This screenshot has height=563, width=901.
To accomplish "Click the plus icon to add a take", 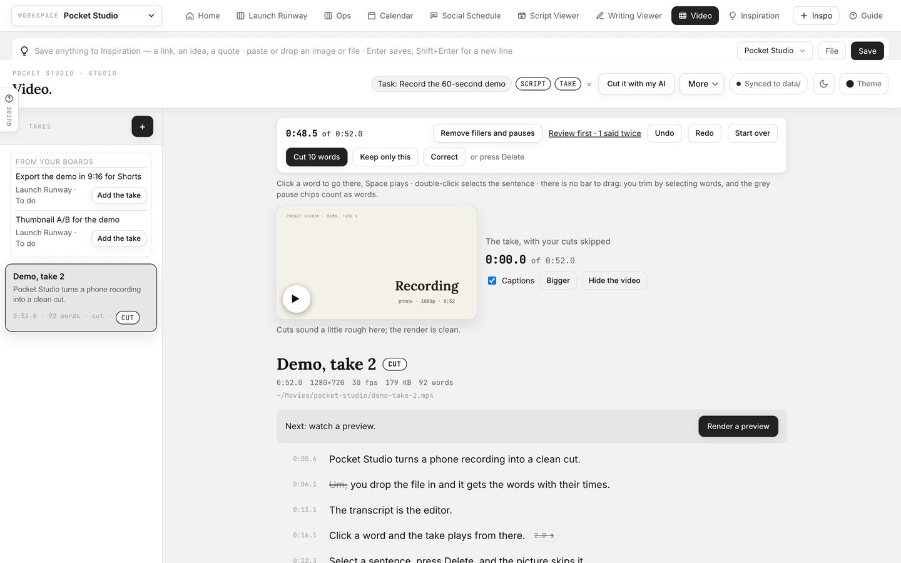I will tap(142, 126).
